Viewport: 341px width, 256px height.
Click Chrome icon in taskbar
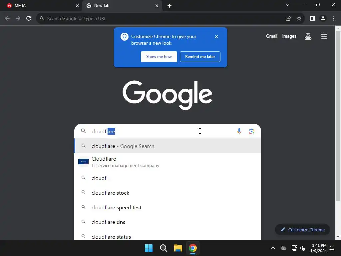tap(193, 248)
